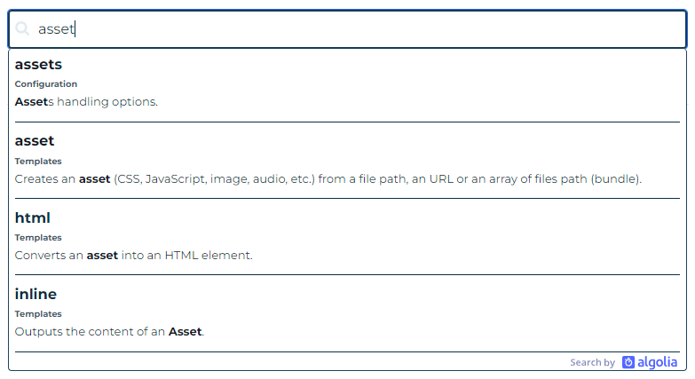Click the Algolia logo icon
This screenshot has width=695, height=379.
tap(628, 362)
